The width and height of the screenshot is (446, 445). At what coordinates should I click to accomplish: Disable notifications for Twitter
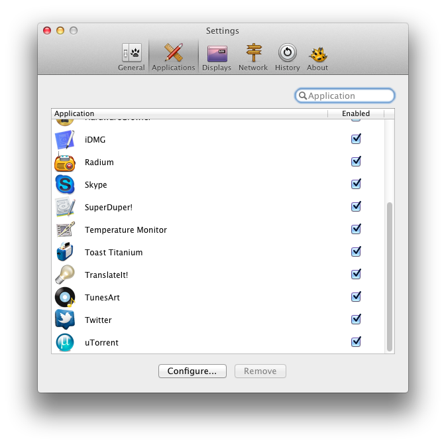coord(356,320)
